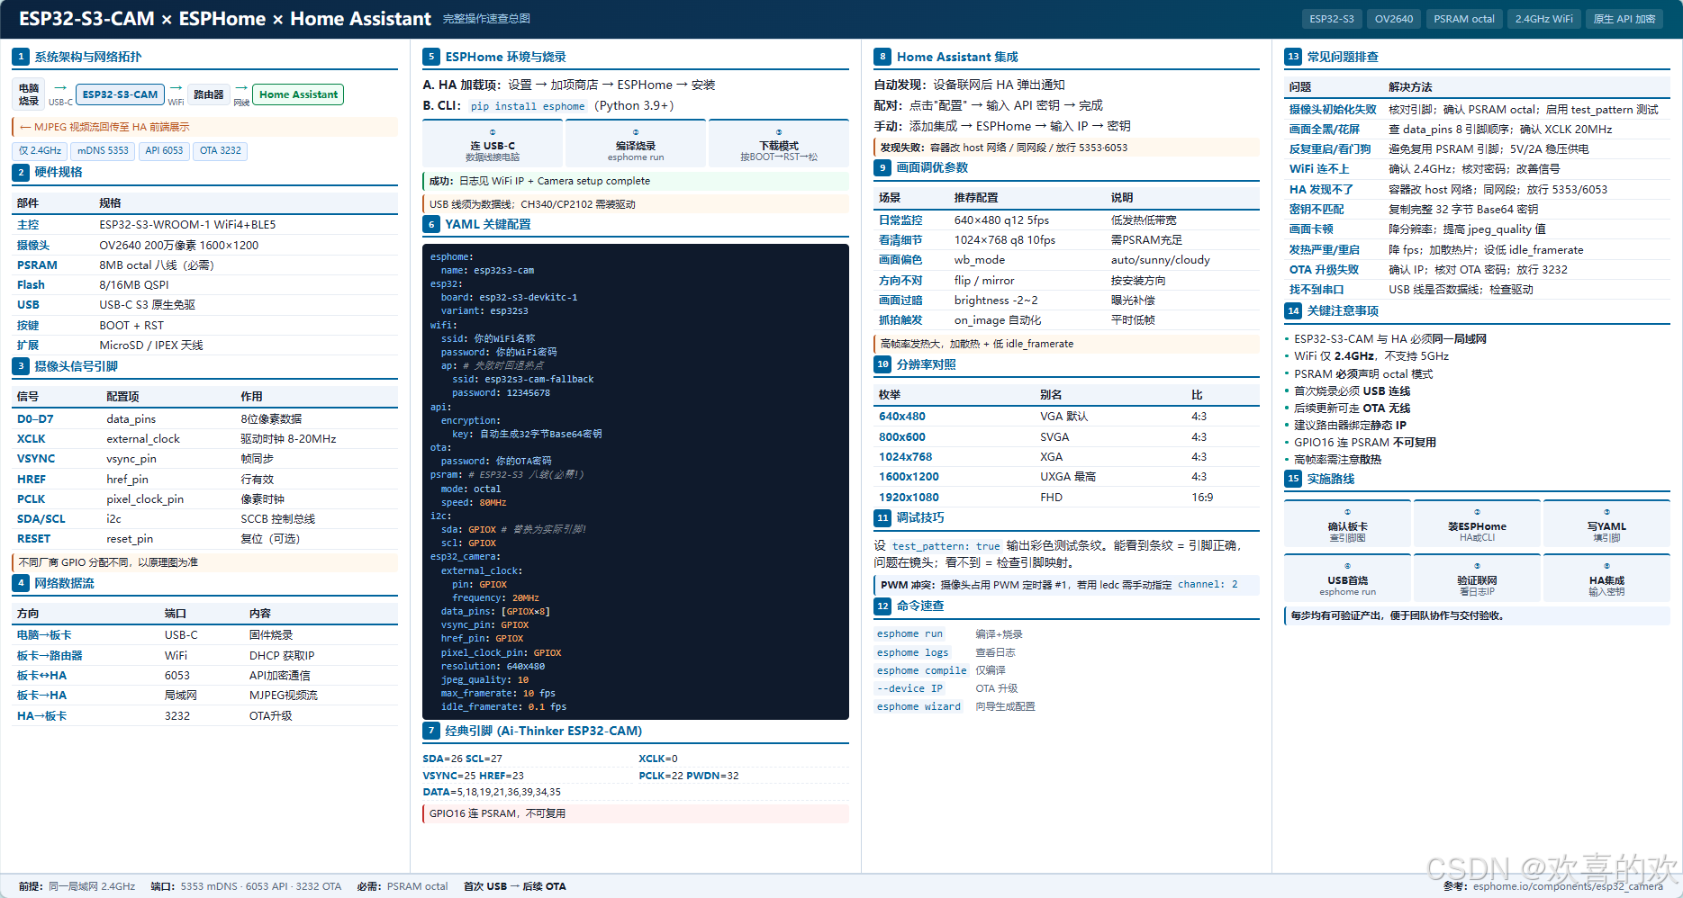Click the 下载模式 step card

779,144
